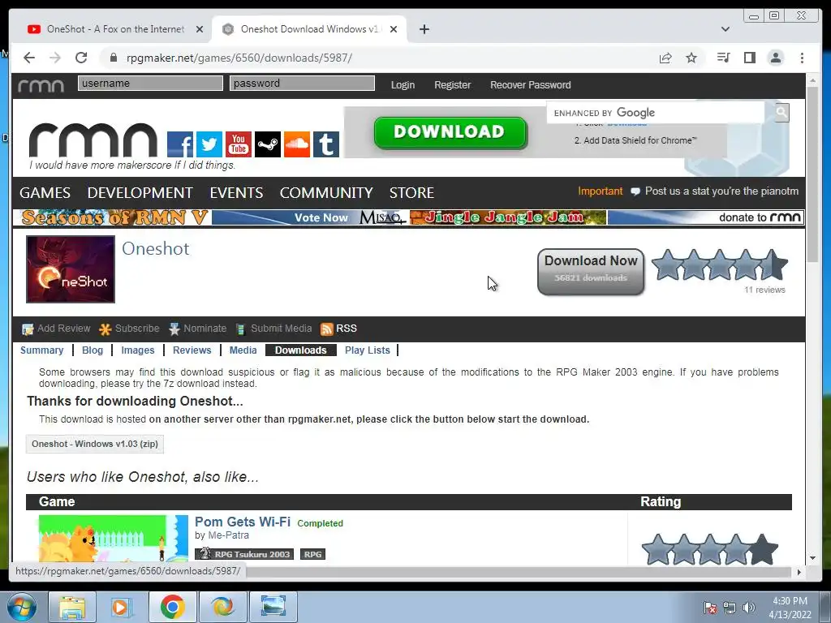Click the Add Review icon

tap(28, 329)
